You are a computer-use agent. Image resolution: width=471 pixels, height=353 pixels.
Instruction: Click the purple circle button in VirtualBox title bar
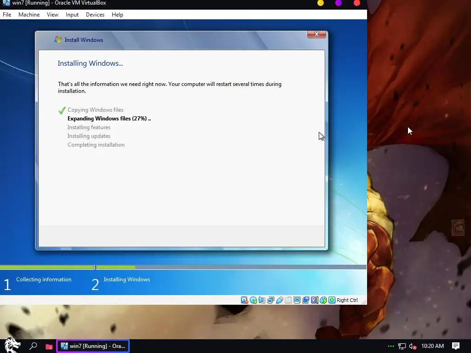[339, 3]
